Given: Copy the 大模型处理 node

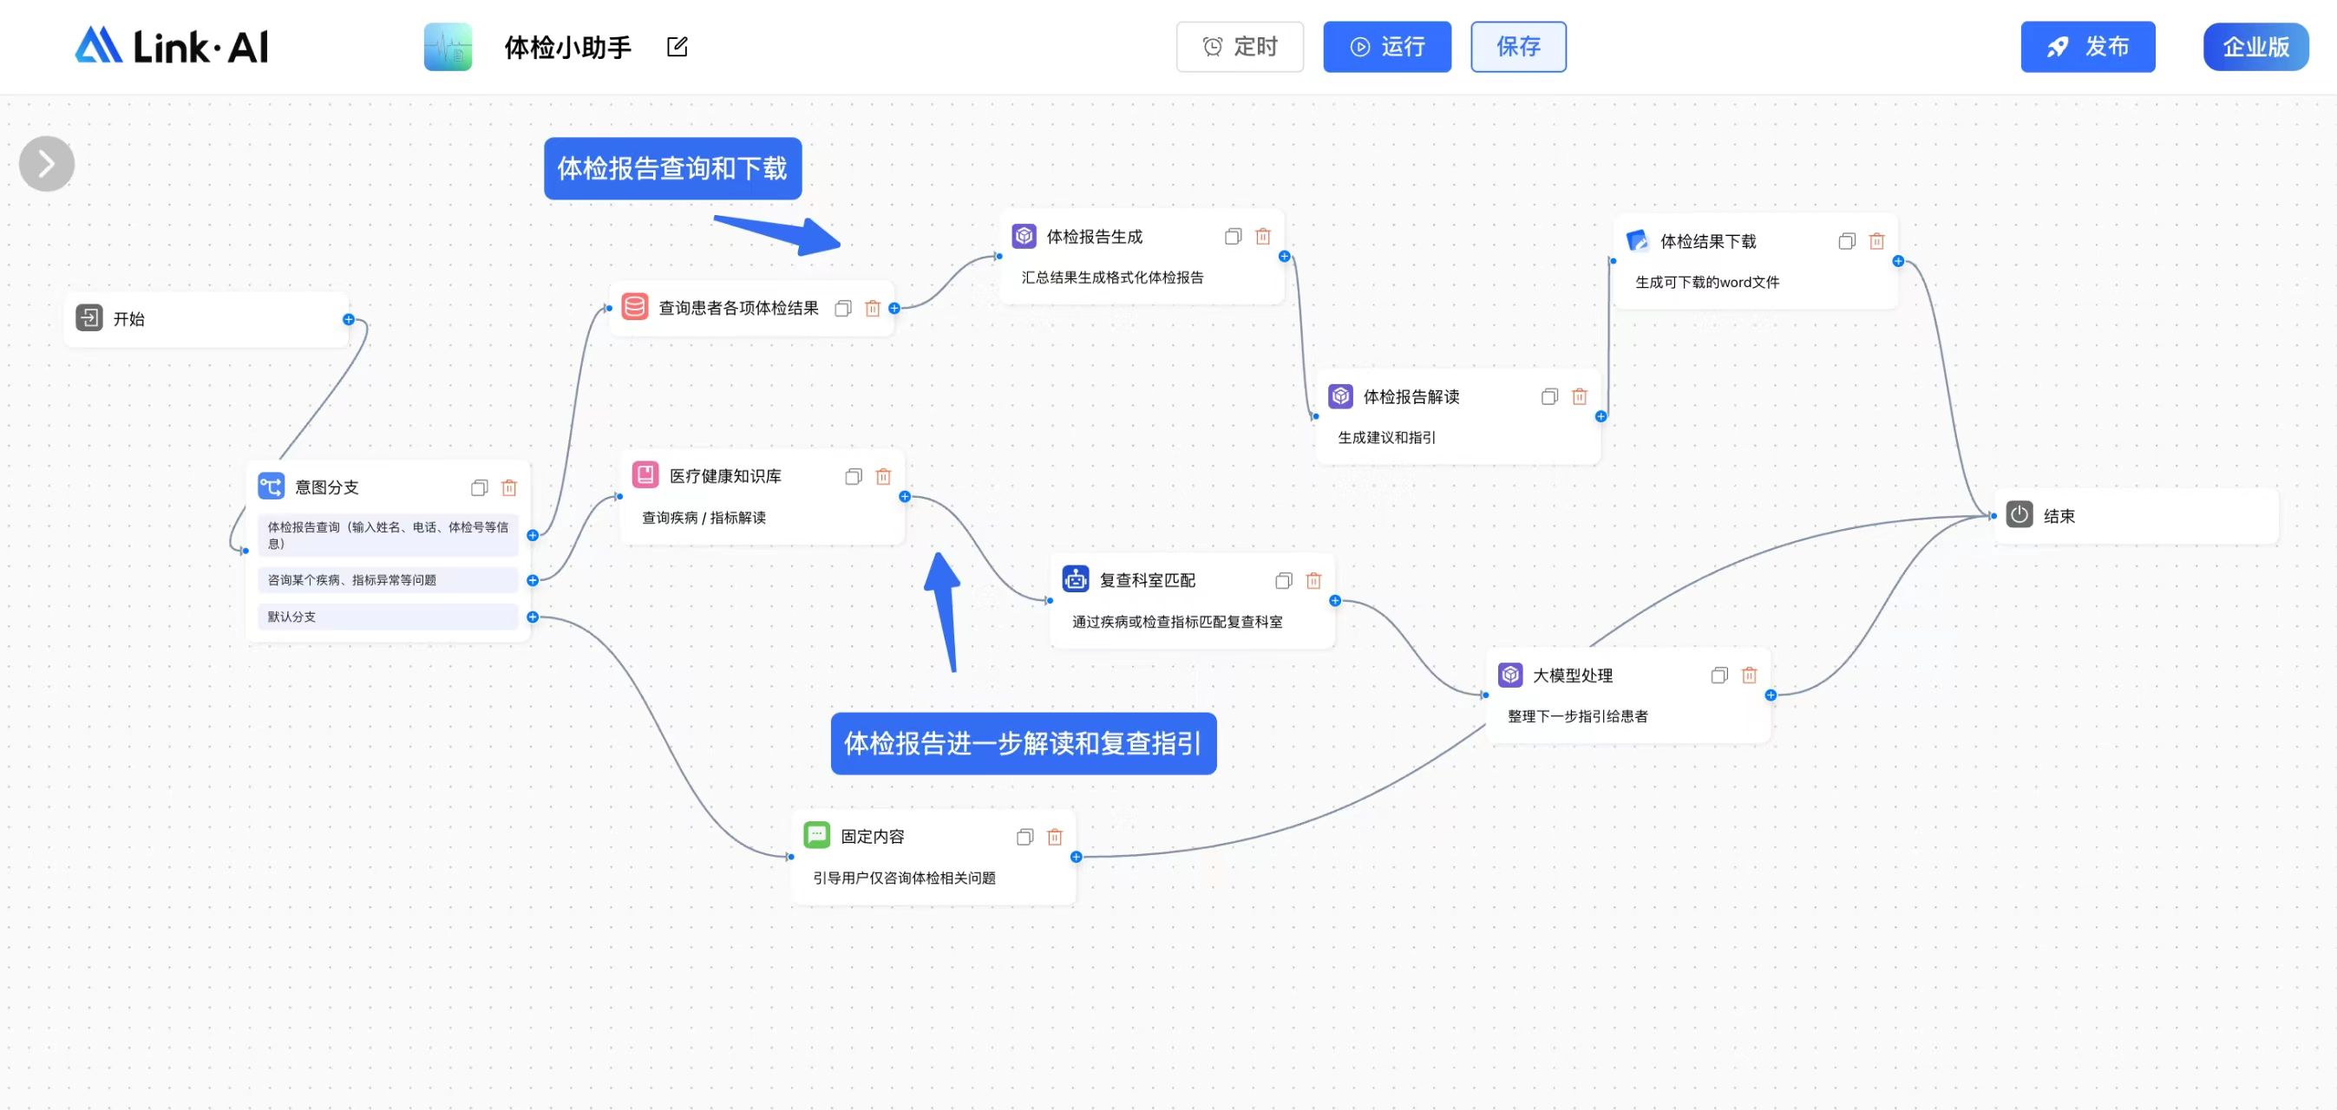Looking at the screenshot, I should pos(1719,676).
